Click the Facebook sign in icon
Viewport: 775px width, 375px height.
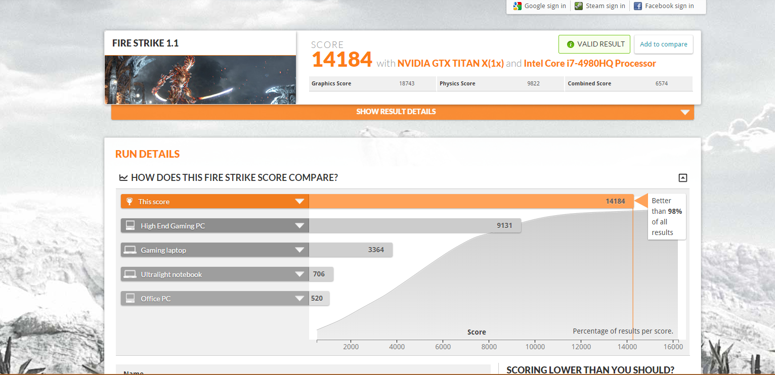pyautogui.click(x=638, y=6)
